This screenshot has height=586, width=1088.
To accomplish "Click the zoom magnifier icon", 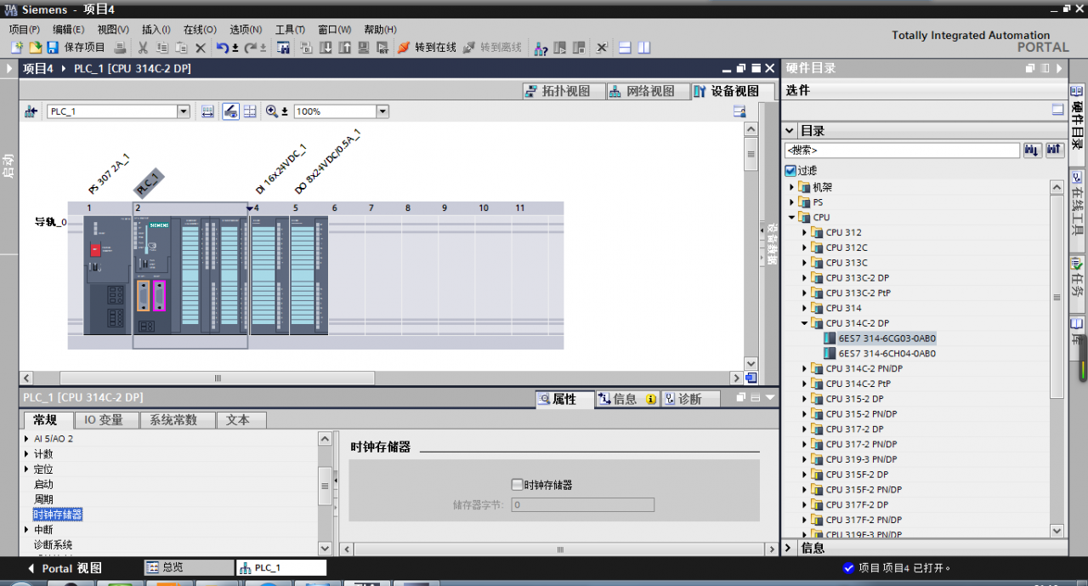I will 271,111.
